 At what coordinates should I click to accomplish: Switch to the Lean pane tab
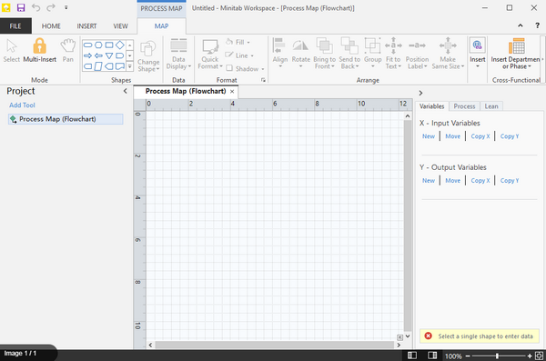click(491, 106)
